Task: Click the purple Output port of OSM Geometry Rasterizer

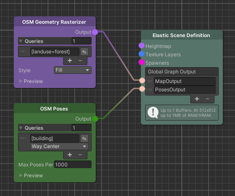Action: [x=95, y=32]
